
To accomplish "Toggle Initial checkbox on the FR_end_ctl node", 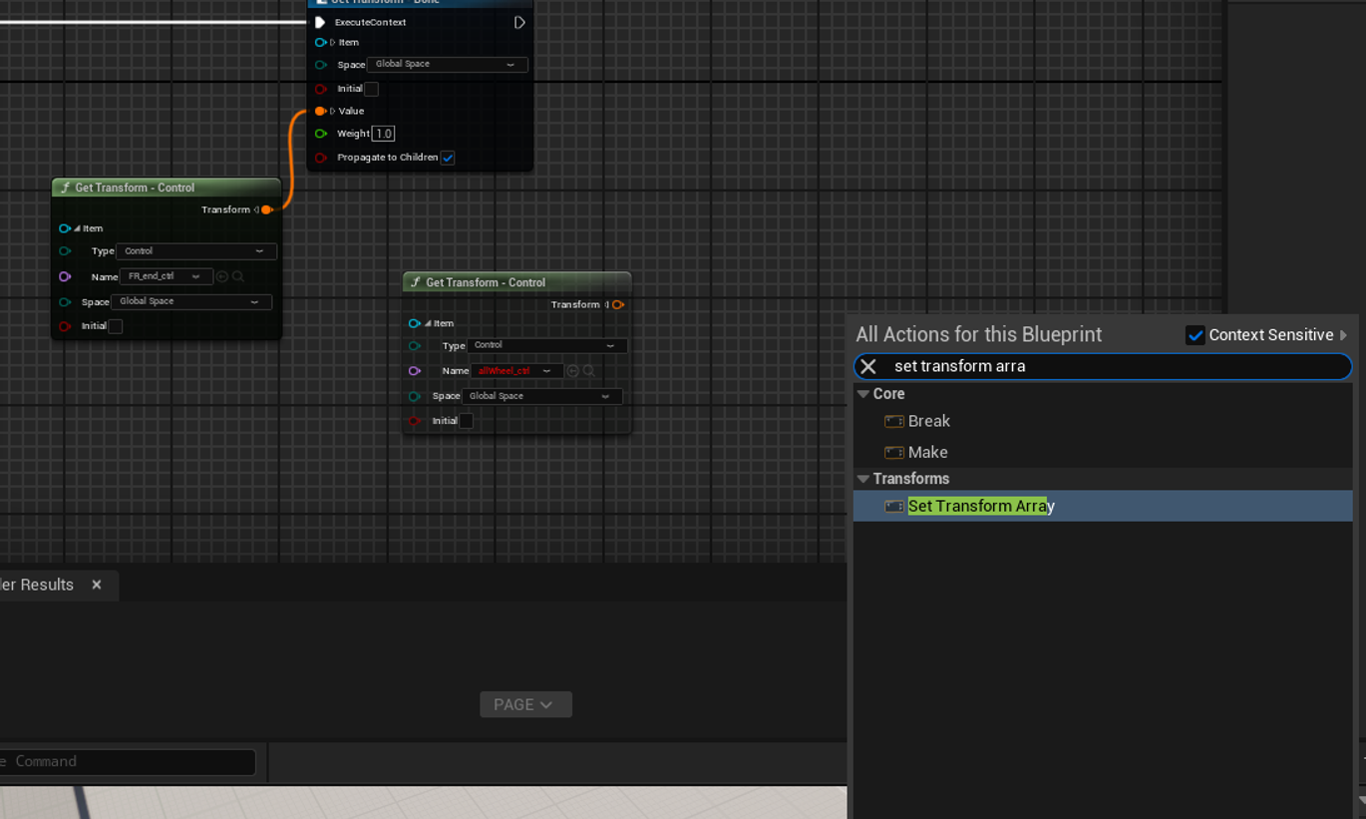I will click(116, 326).
